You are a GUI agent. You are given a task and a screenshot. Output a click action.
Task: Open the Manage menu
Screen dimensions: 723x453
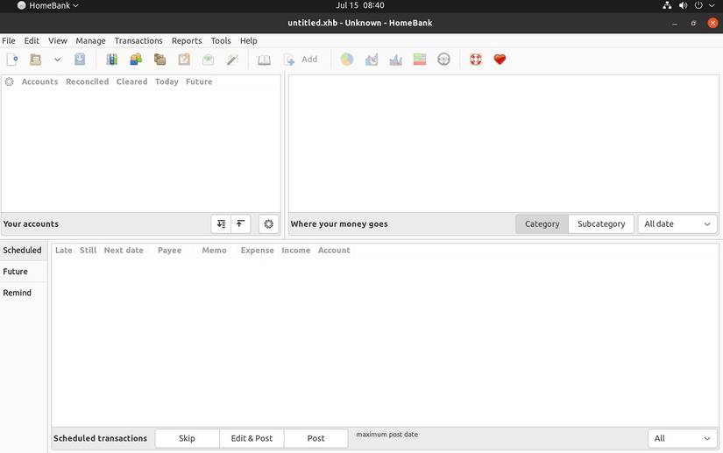pyautogui.click(x=90, y=40)
